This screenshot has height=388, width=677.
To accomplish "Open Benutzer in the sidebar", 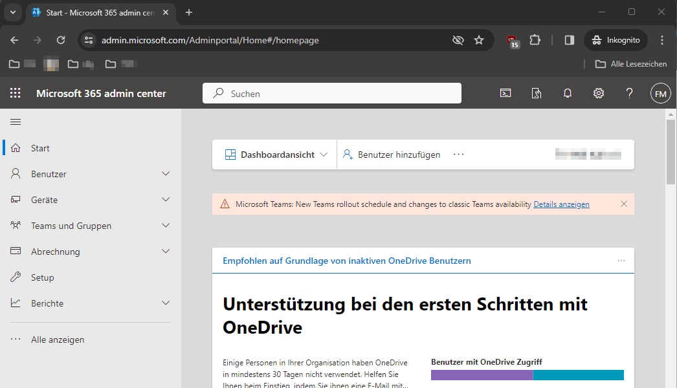I will 90,174.
